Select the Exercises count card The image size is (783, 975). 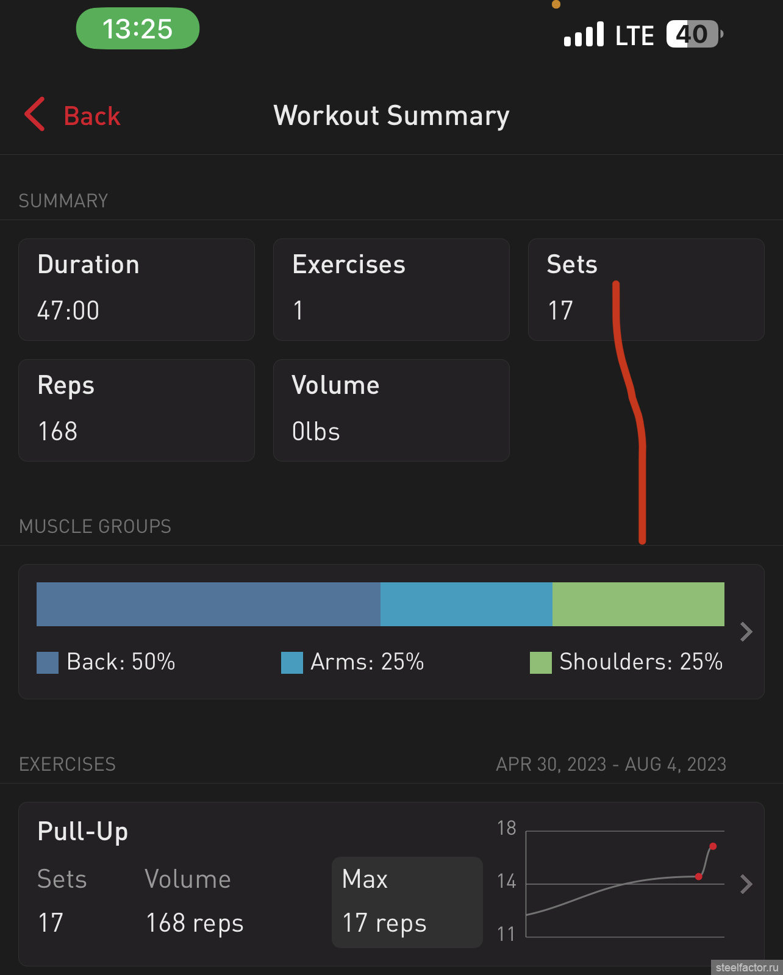click(x=391, y=290)
